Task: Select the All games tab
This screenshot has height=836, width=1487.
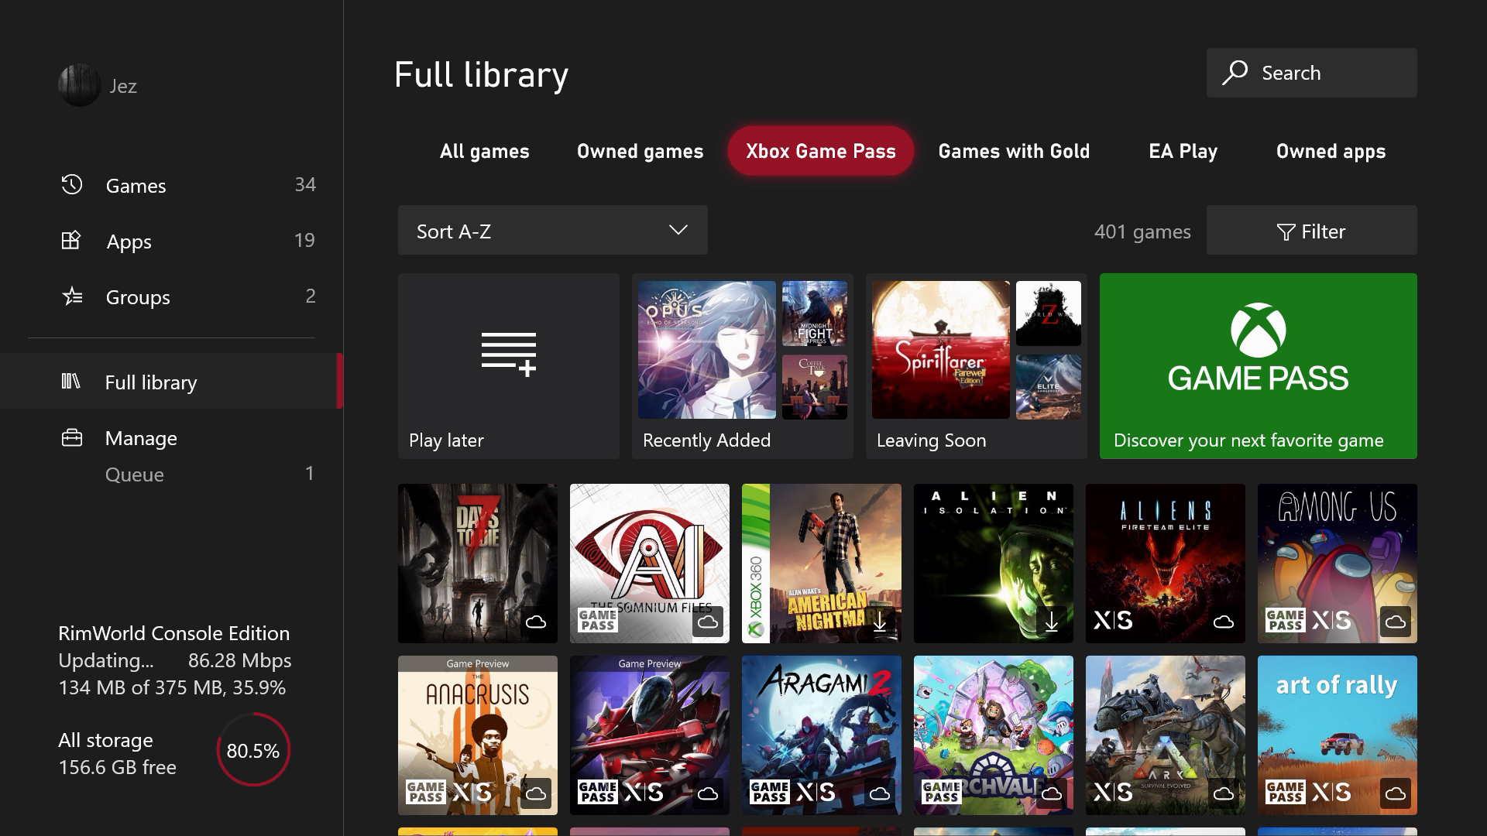Action: coord(483,150)
